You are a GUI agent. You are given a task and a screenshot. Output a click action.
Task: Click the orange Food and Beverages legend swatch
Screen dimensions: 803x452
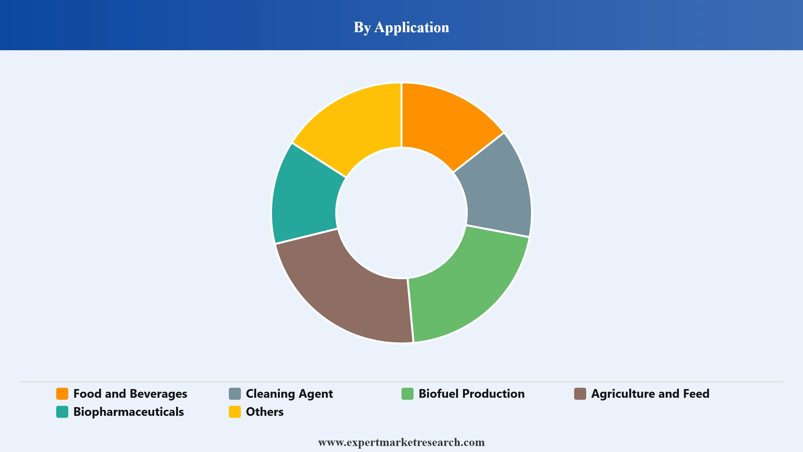pos(62,394)
